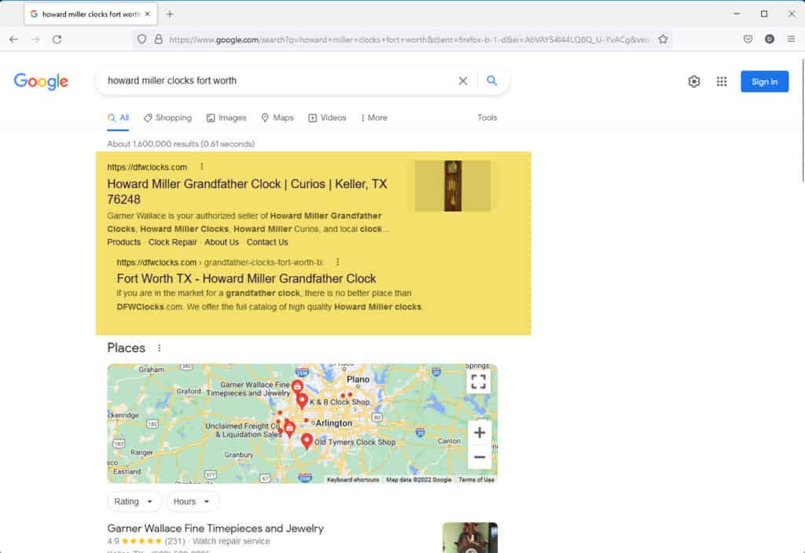805x553 pixels.
Task: Click Unclaimed Freight Co map pin
Action: [x=289, y=429]
